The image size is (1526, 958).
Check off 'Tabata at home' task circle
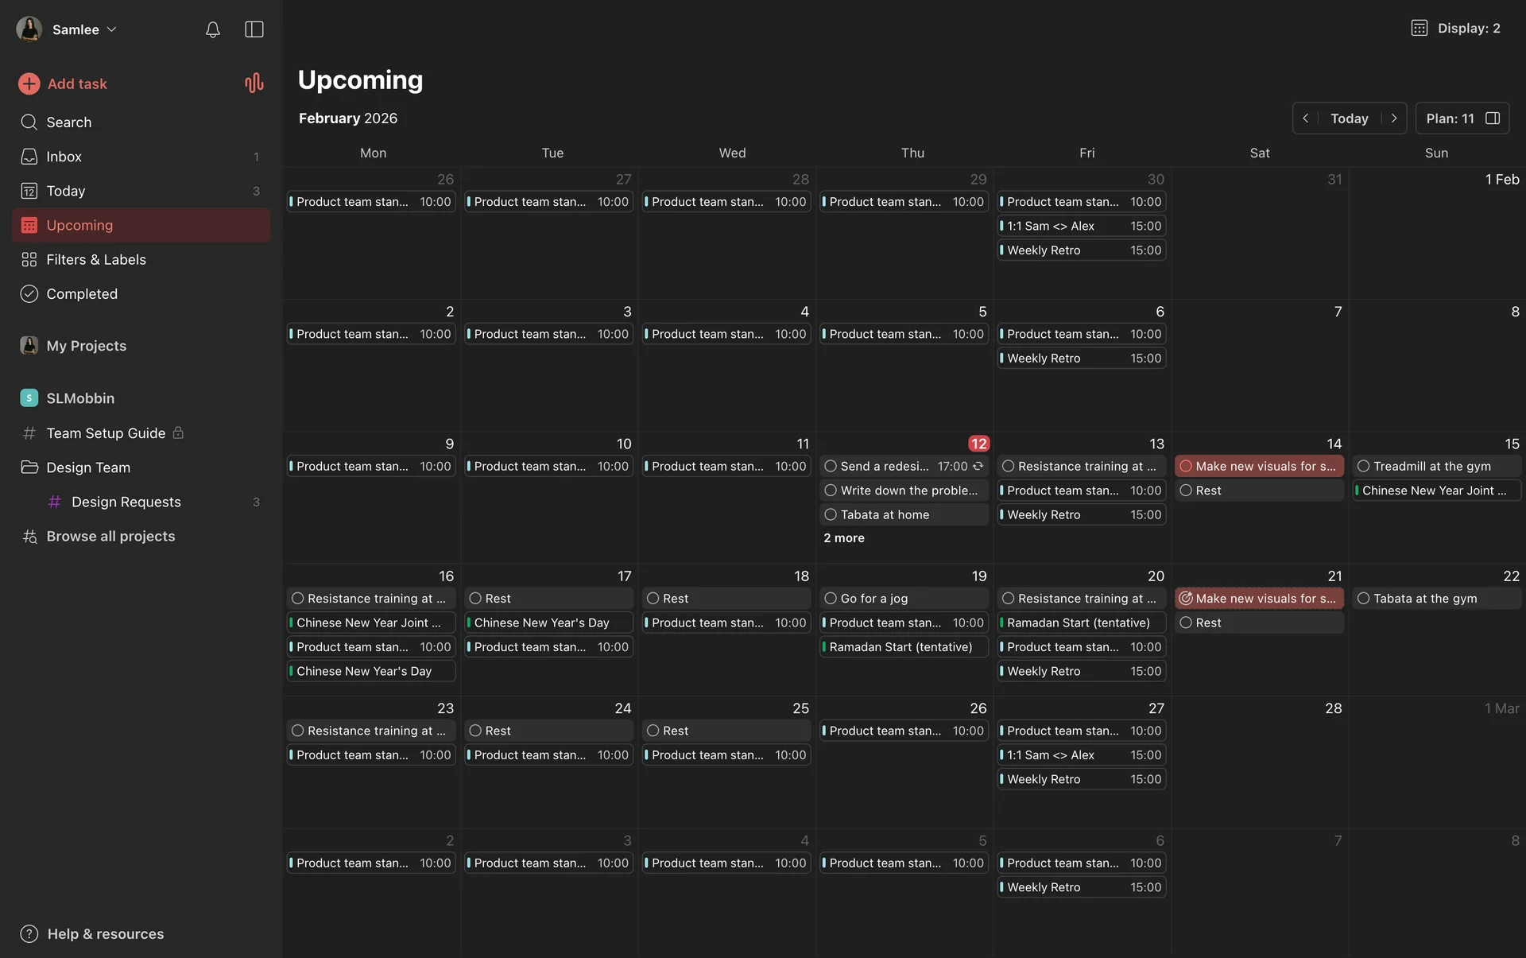[x=831, y=514]
